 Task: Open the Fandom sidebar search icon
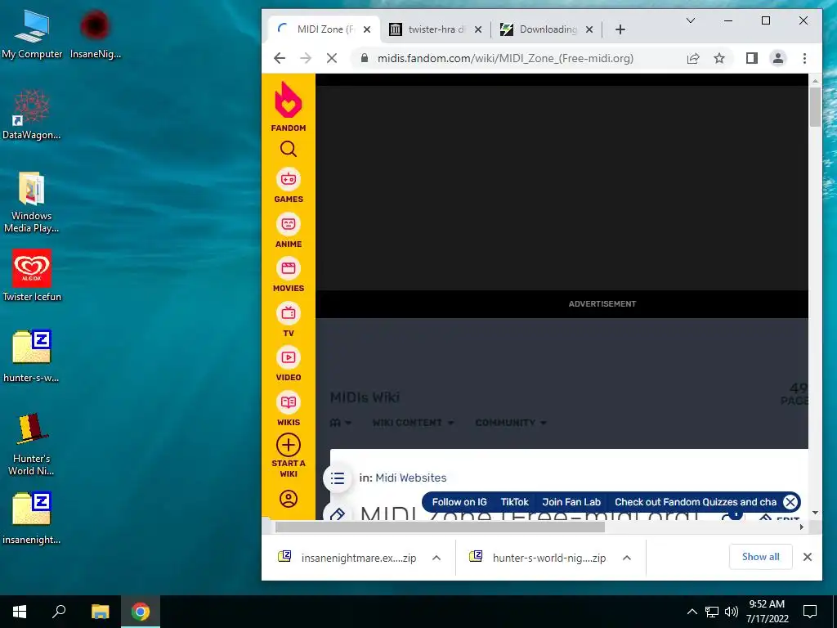click(x=289, y=149)
